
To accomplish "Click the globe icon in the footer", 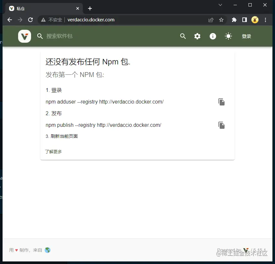I will click(48, 250).
